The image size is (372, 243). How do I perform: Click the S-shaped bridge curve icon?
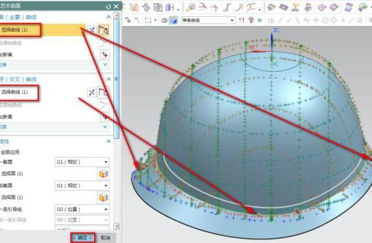pyautogui.click(x=226, y=7)
